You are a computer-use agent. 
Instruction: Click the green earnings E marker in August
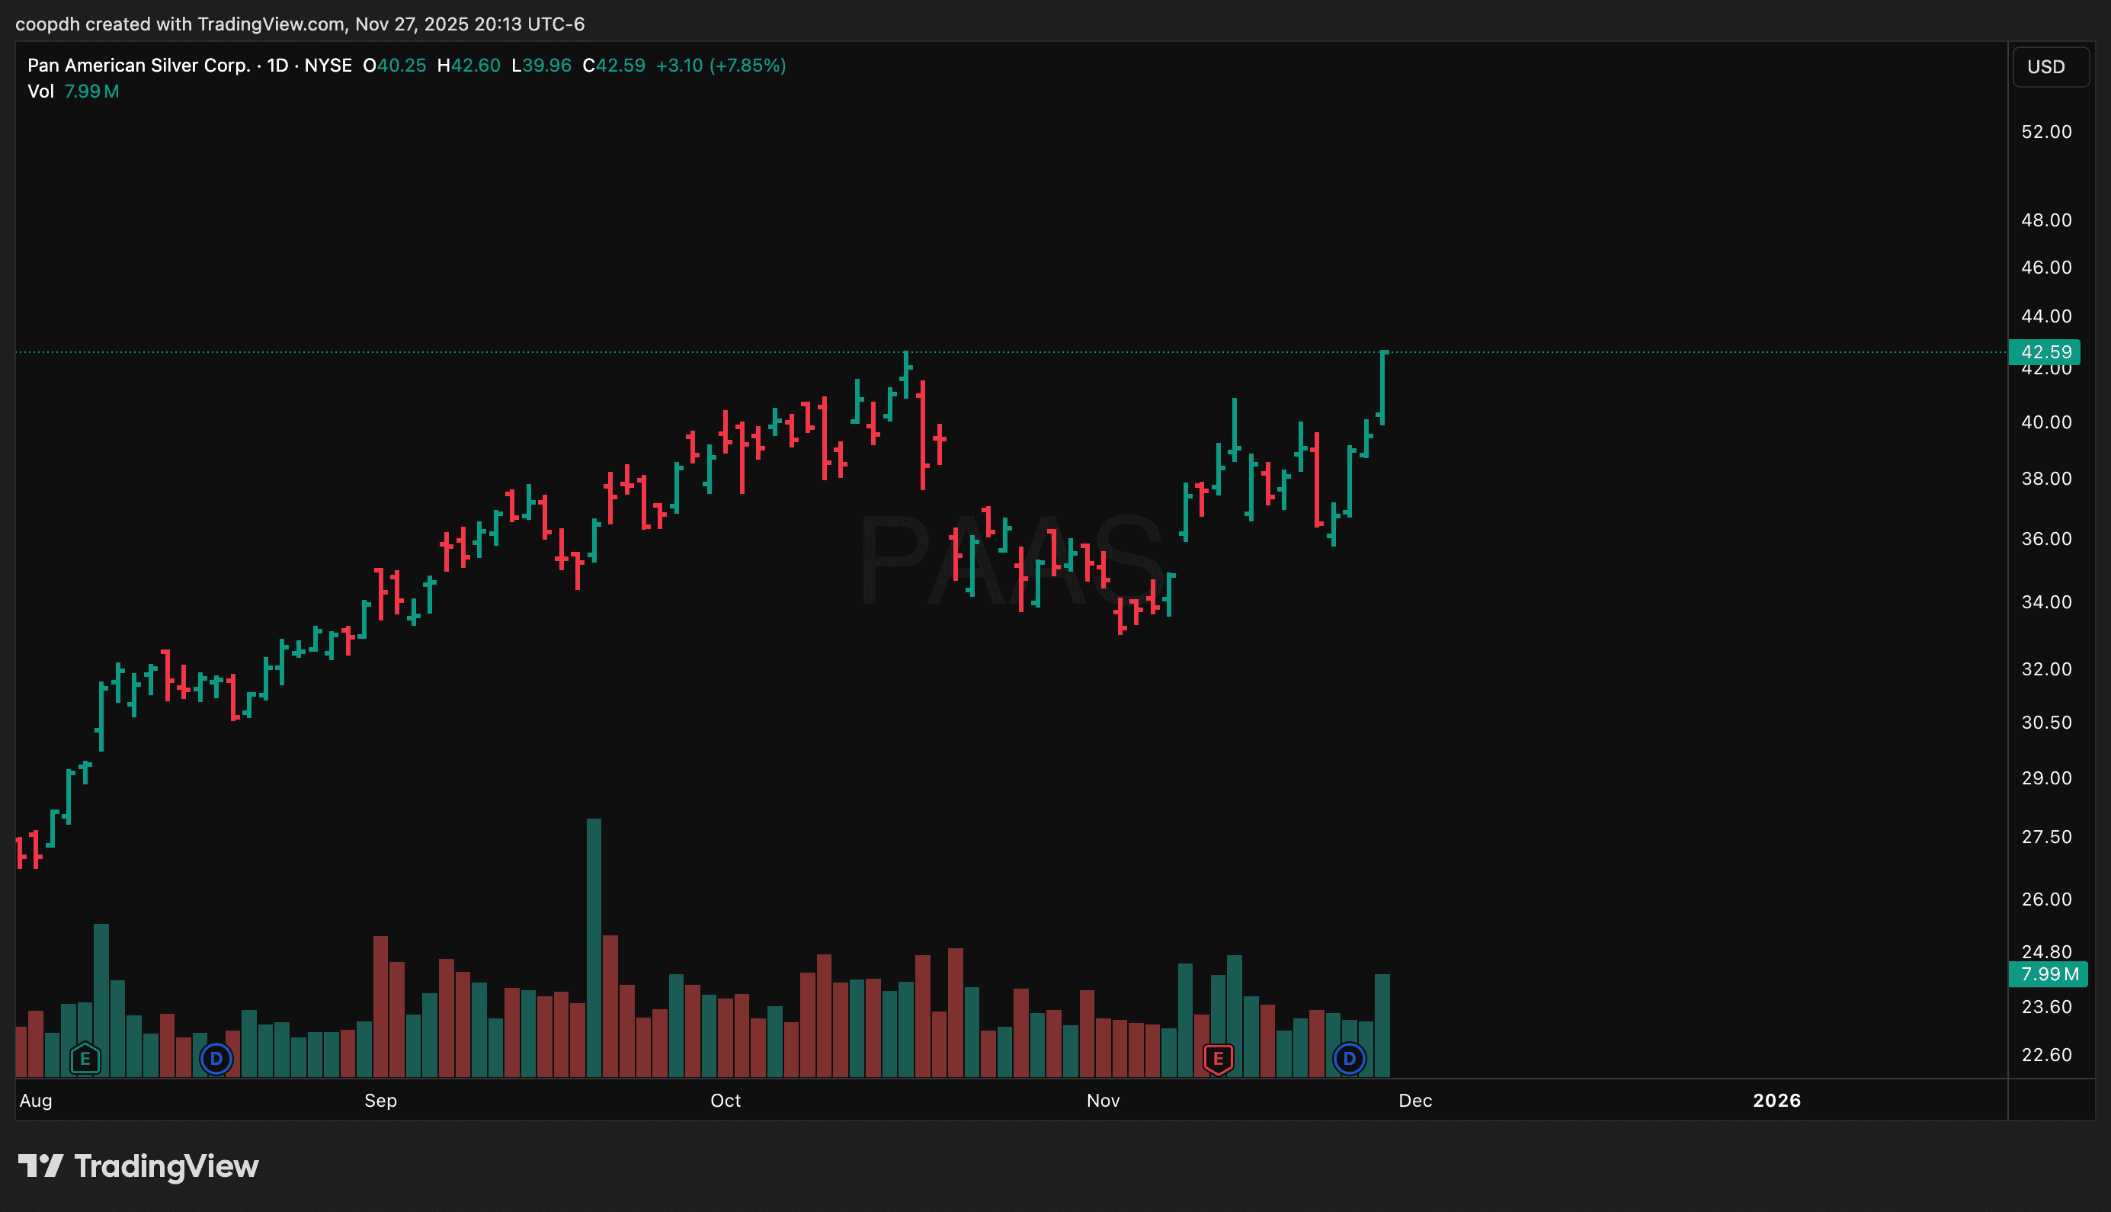[85, 1059]
